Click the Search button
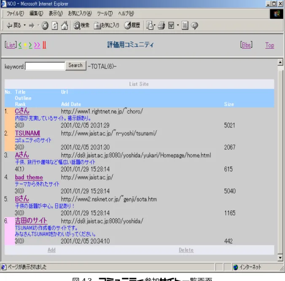This screenshot has height=281, width=285. click(75, 65)
